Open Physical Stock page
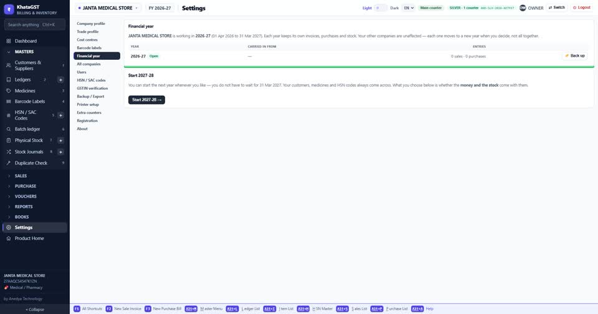This screenshot has width=598, height=314. (29, 140)
